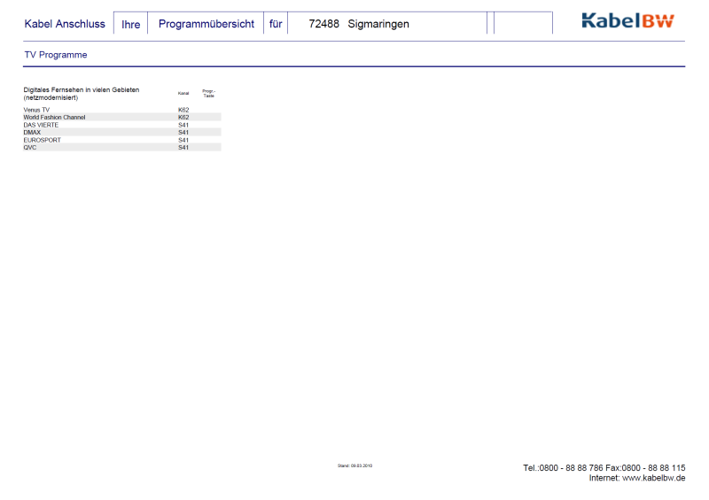709x500 pixels.
Task: Select the TV Programme section heading
Action: (56, 55)
